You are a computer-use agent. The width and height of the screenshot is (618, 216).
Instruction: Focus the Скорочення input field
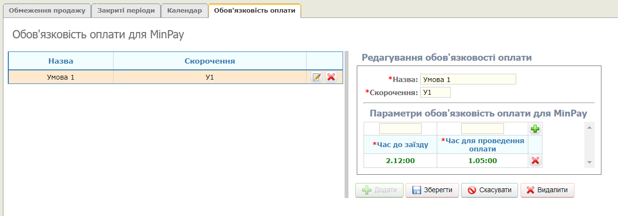[x=436, y=92]
